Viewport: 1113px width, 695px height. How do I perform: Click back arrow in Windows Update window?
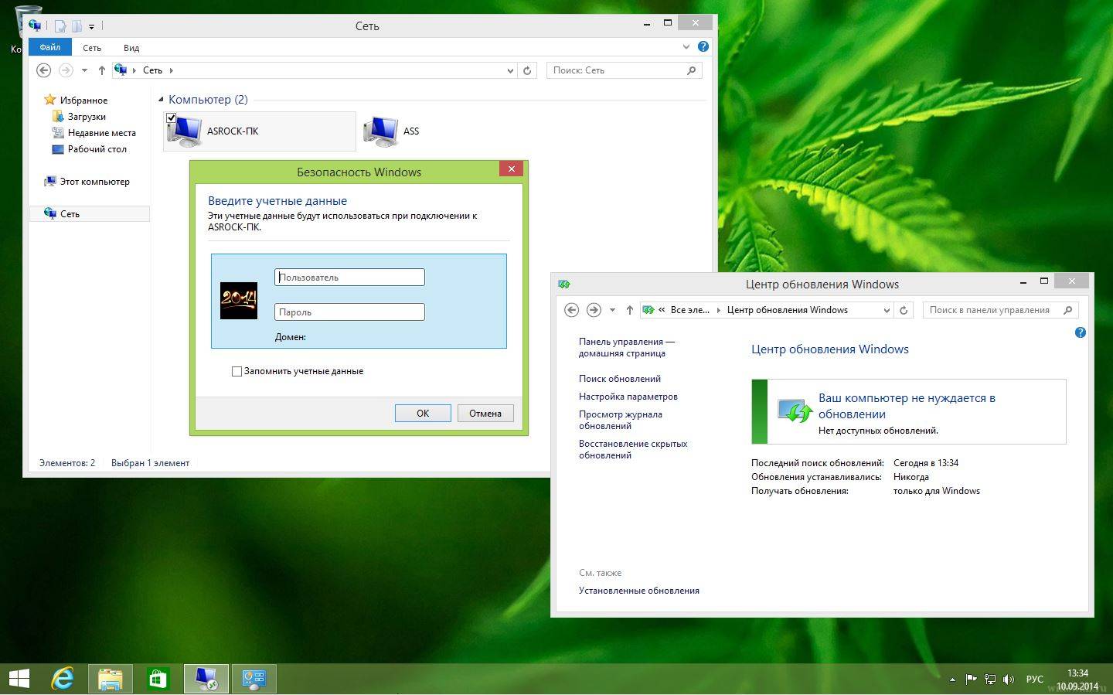pos(571,310)
